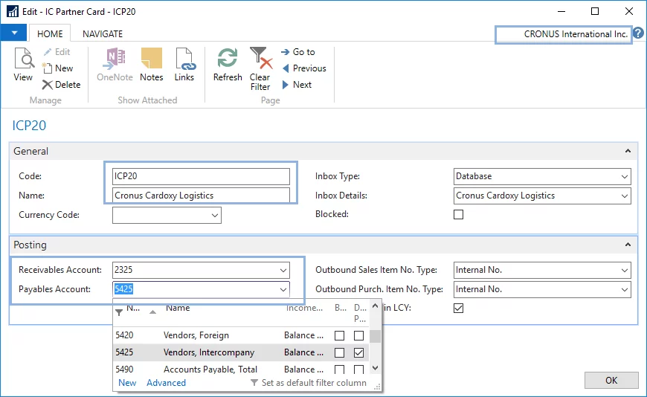Open the Inbox Type dropdown
This screenshot has width=647, height=397.
(x=623, y=177)
